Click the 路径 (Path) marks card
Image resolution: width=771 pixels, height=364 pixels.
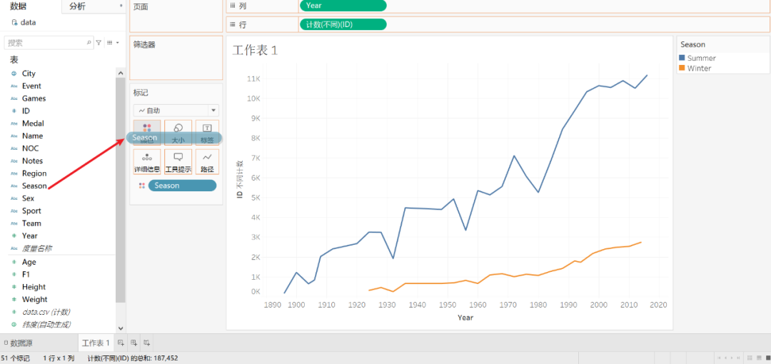tap(207, 162)
